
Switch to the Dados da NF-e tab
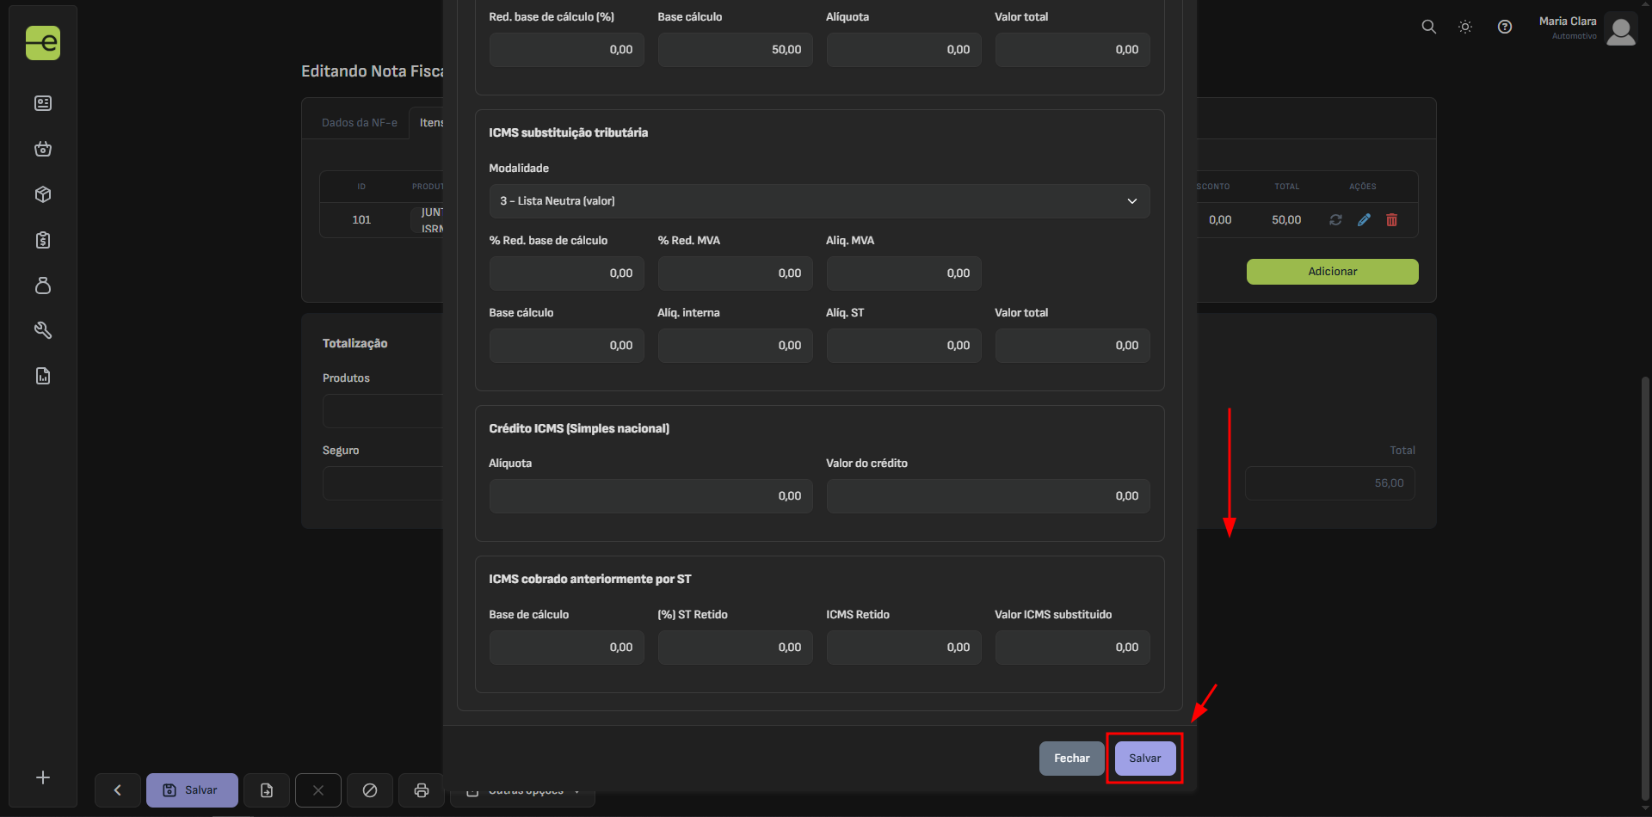[359, 123]
